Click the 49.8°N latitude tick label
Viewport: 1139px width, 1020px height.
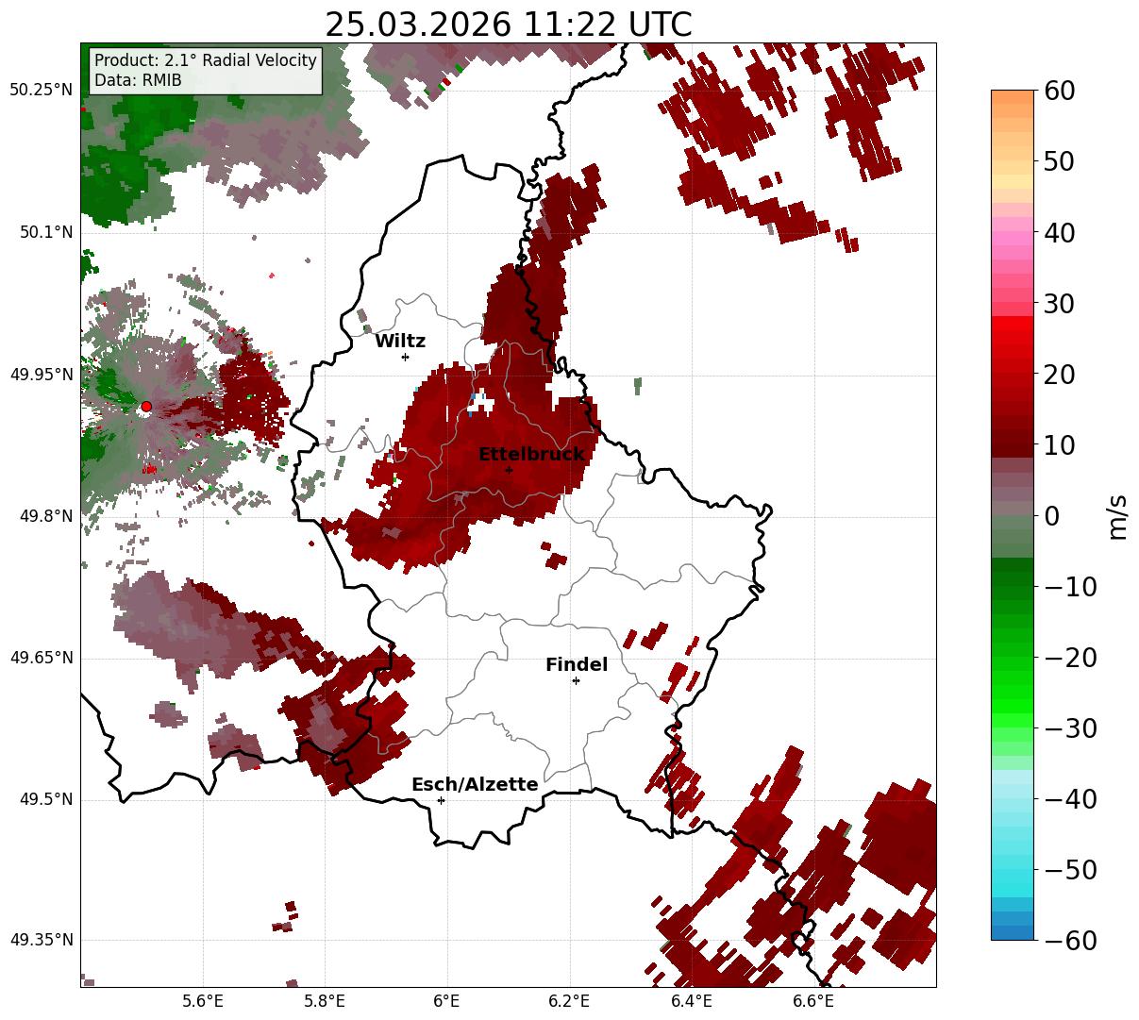[45, 516]
